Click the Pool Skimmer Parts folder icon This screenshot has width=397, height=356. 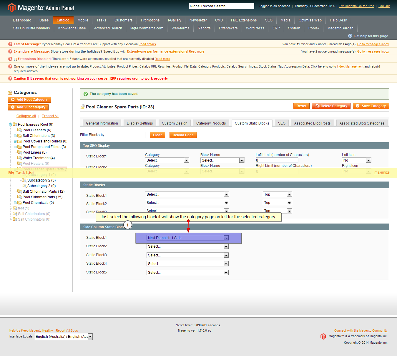(20, 197)
